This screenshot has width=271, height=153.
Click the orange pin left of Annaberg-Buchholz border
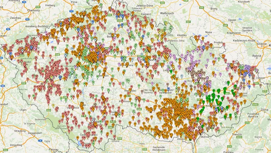pos(38,31)
